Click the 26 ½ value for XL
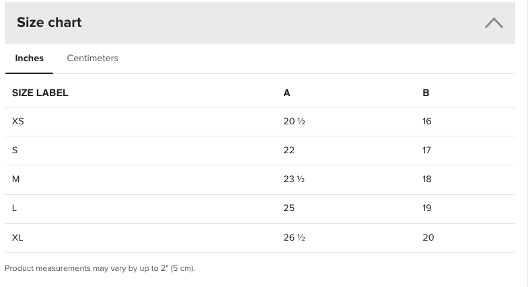The width and height of the screenshot is (528, 287). click(295, 238)
